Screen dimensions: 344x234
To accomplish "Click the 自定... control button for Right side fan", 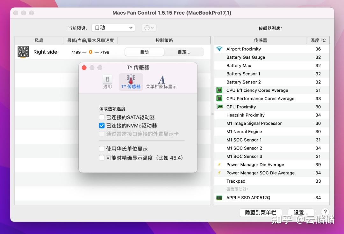I will tap(184, 52).
